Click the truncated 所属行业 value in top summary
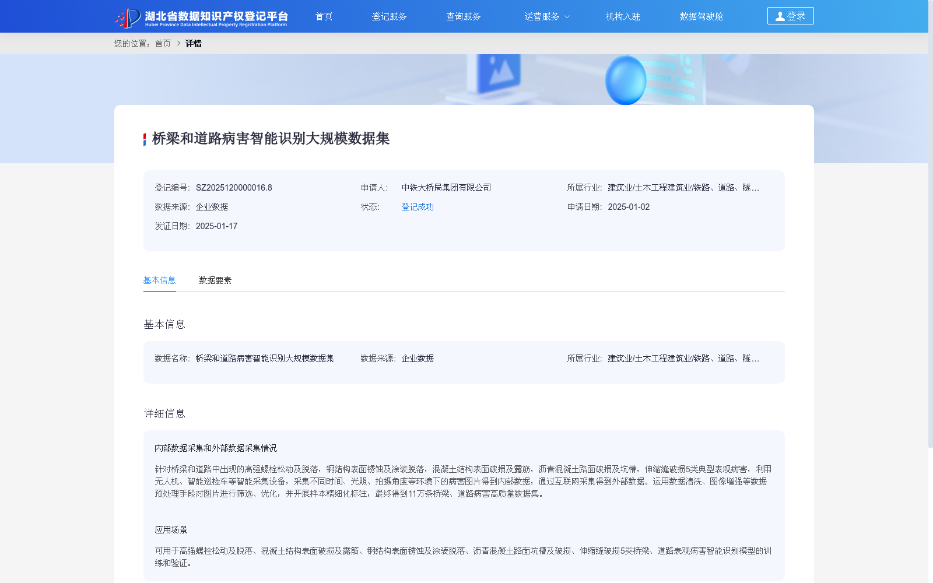Viewport: 933px width, 583px height. click(683, 188)
